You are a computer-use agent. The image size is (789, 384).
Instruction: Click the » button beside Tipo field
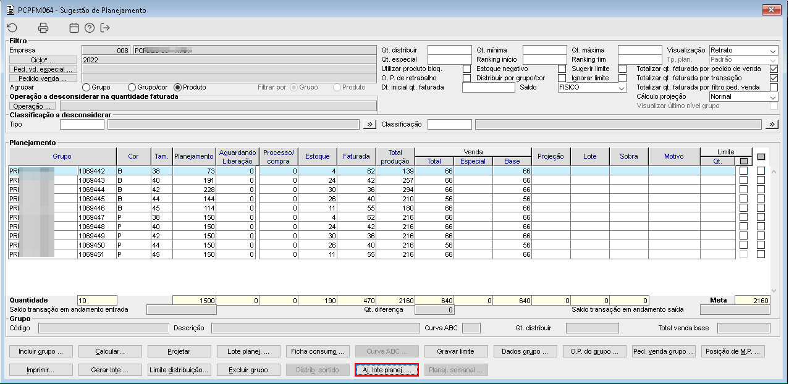(369, 125)
